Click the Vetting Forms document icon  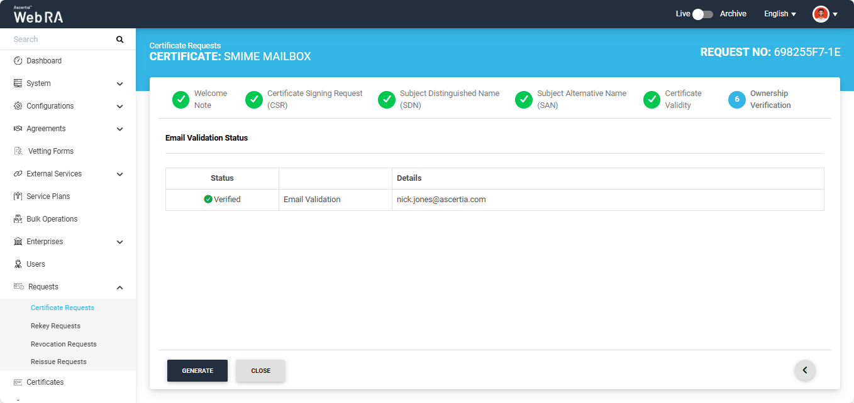[18, 151]
